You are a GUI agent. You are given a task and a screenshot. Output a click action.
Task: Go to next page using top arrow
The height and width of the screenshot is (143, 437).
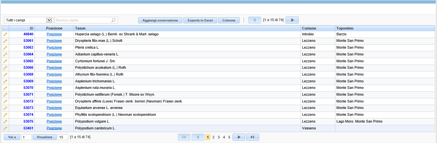292,20
